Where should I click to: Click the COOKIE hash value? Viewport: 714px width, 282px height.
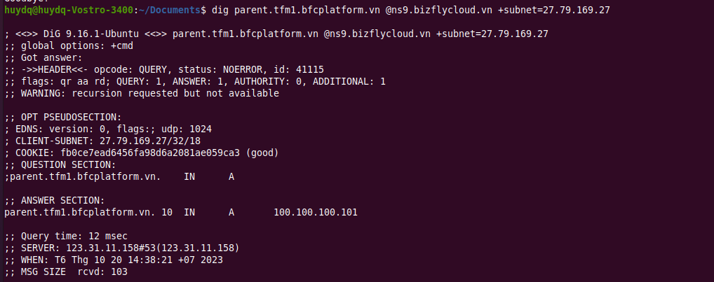pyautogui.click(x=150, y=153)
